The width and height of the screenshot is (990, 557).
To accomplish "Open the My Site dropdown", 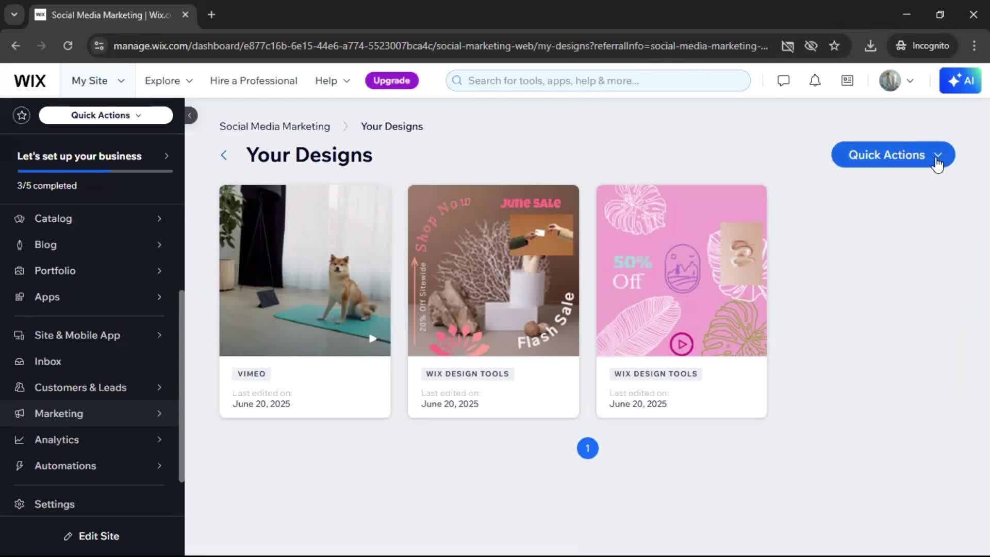I will click(98, 81).
